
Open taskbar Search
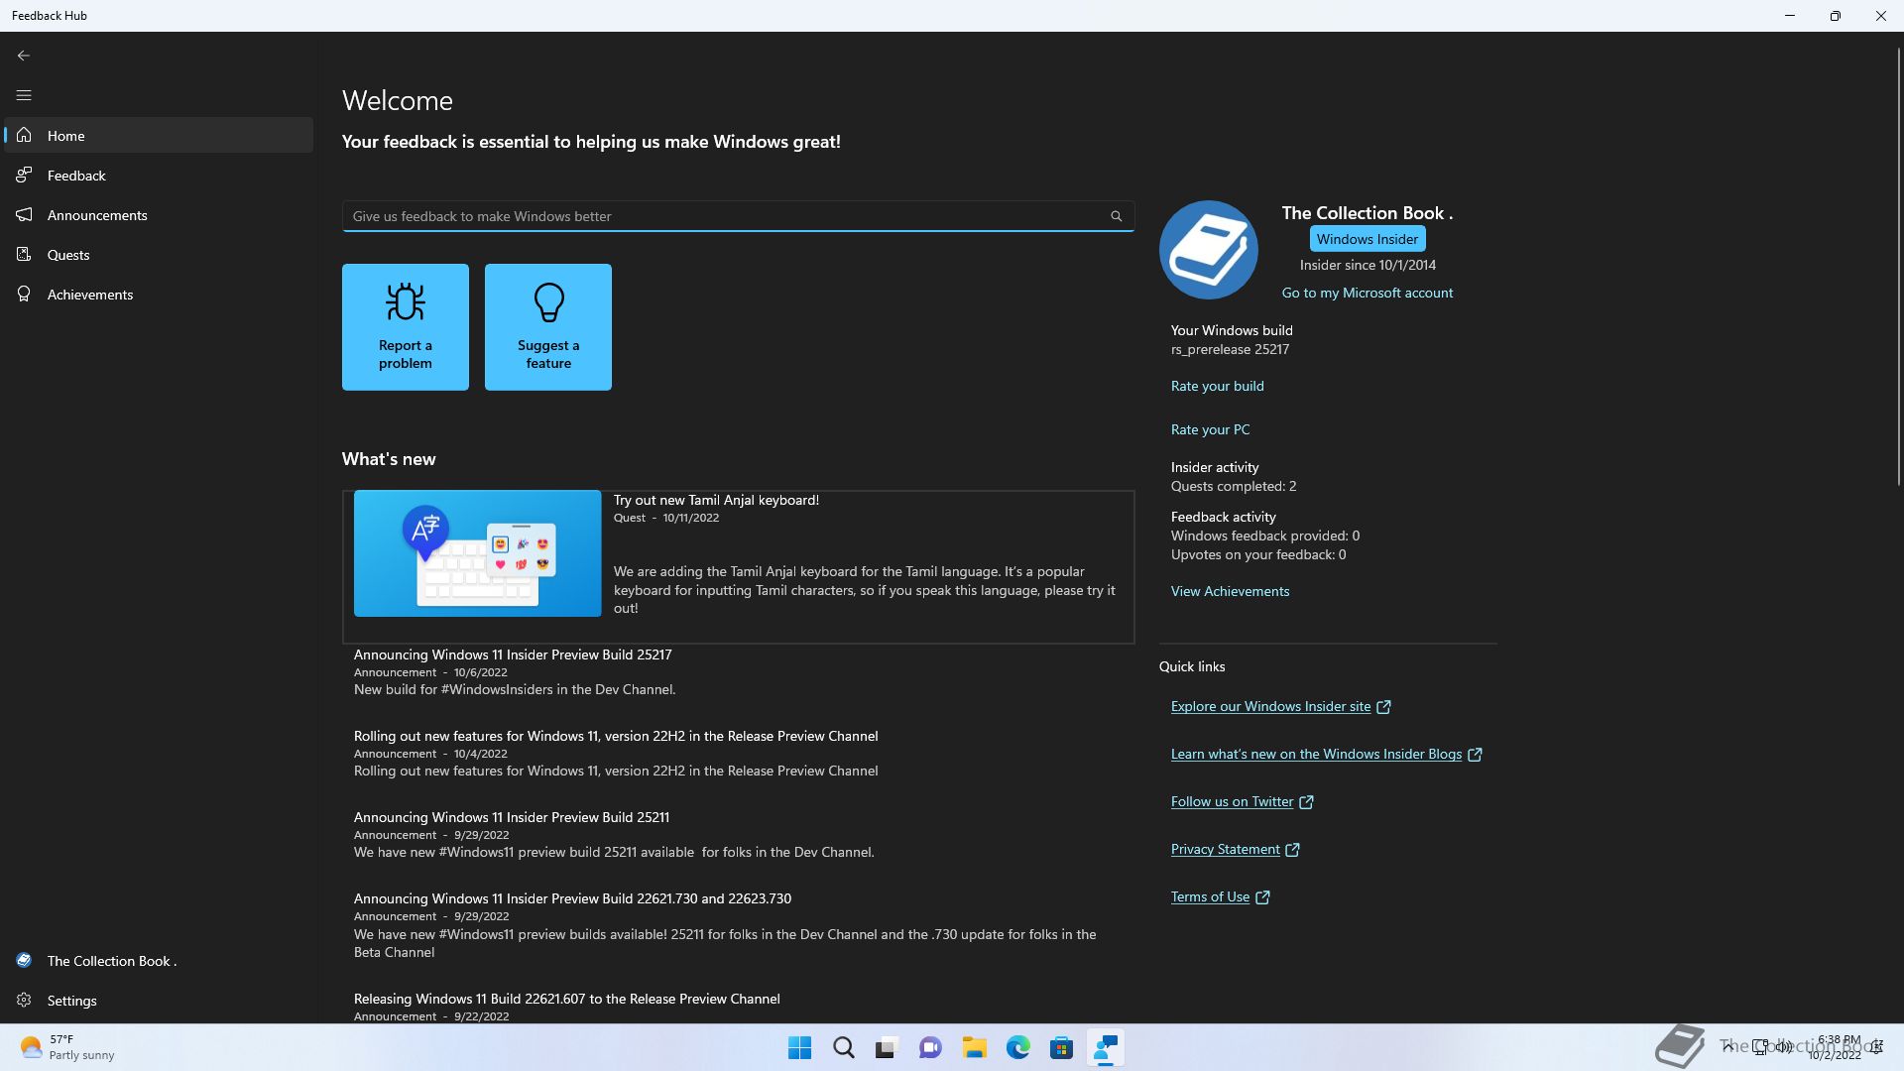pos(843,1048)
